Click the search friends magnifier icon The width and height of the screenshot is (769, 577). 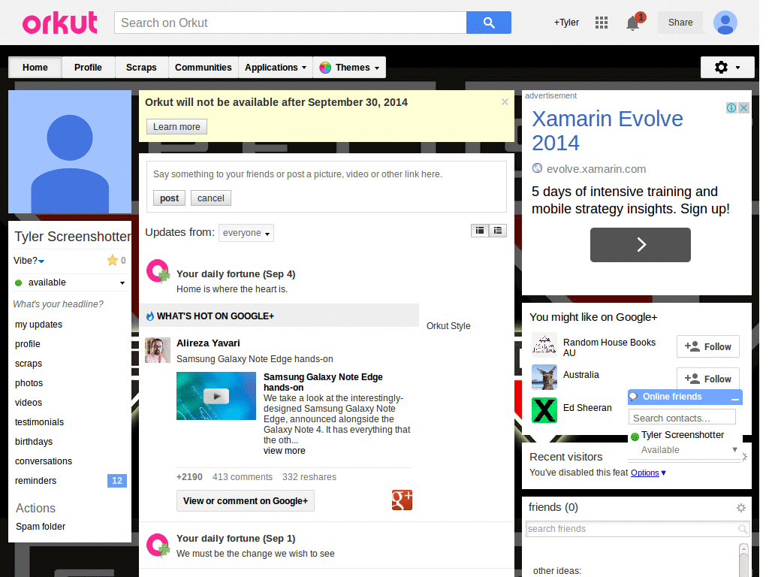[743, 529]
